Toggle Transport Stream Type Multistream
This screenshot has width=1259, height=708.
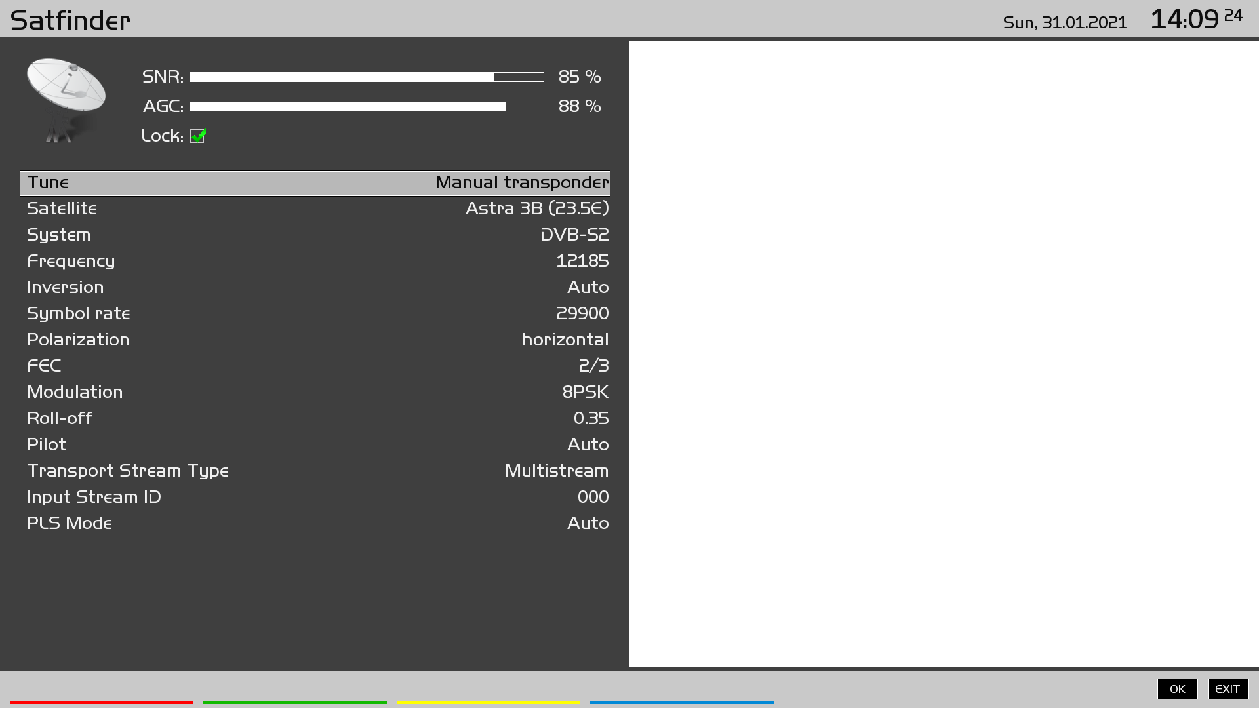[315, 471]
